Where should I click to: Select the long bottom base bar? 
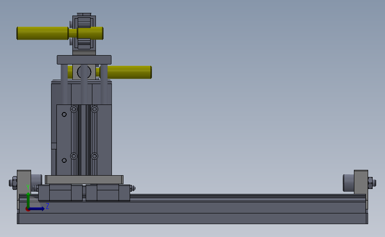193,218
